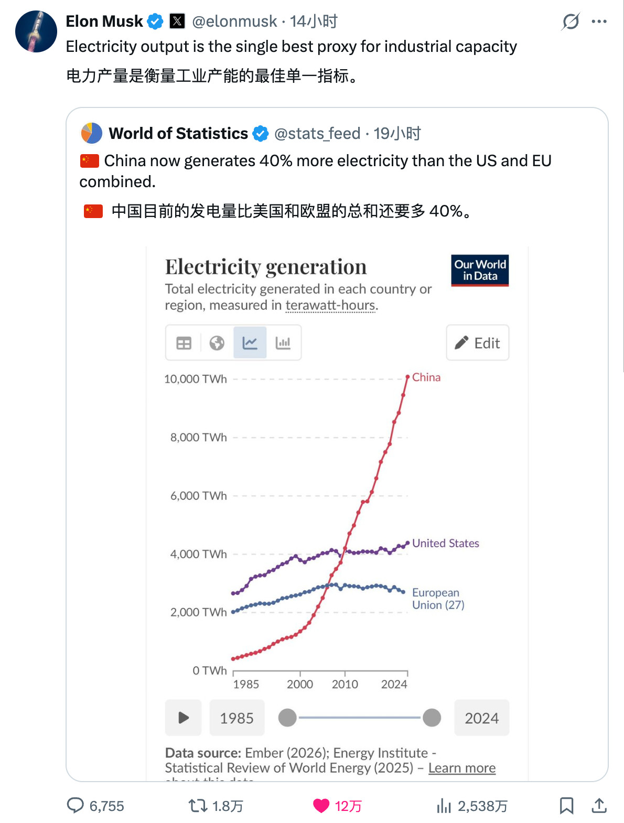The height and width of the screenshot is (823, 624).
Task: Click the terawatt-hours link
Action: [x=331, y=305]
